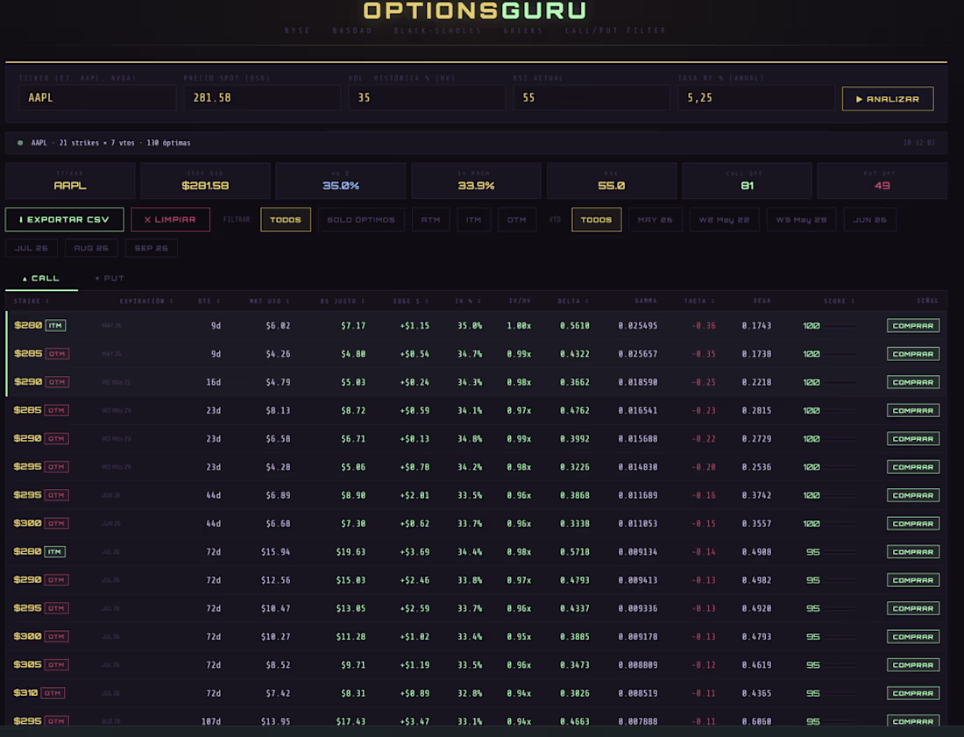Viewport: 964px width, 737px height.
Task: Click the 35.0% HV summary card
Action: click(x=341, y=181)
